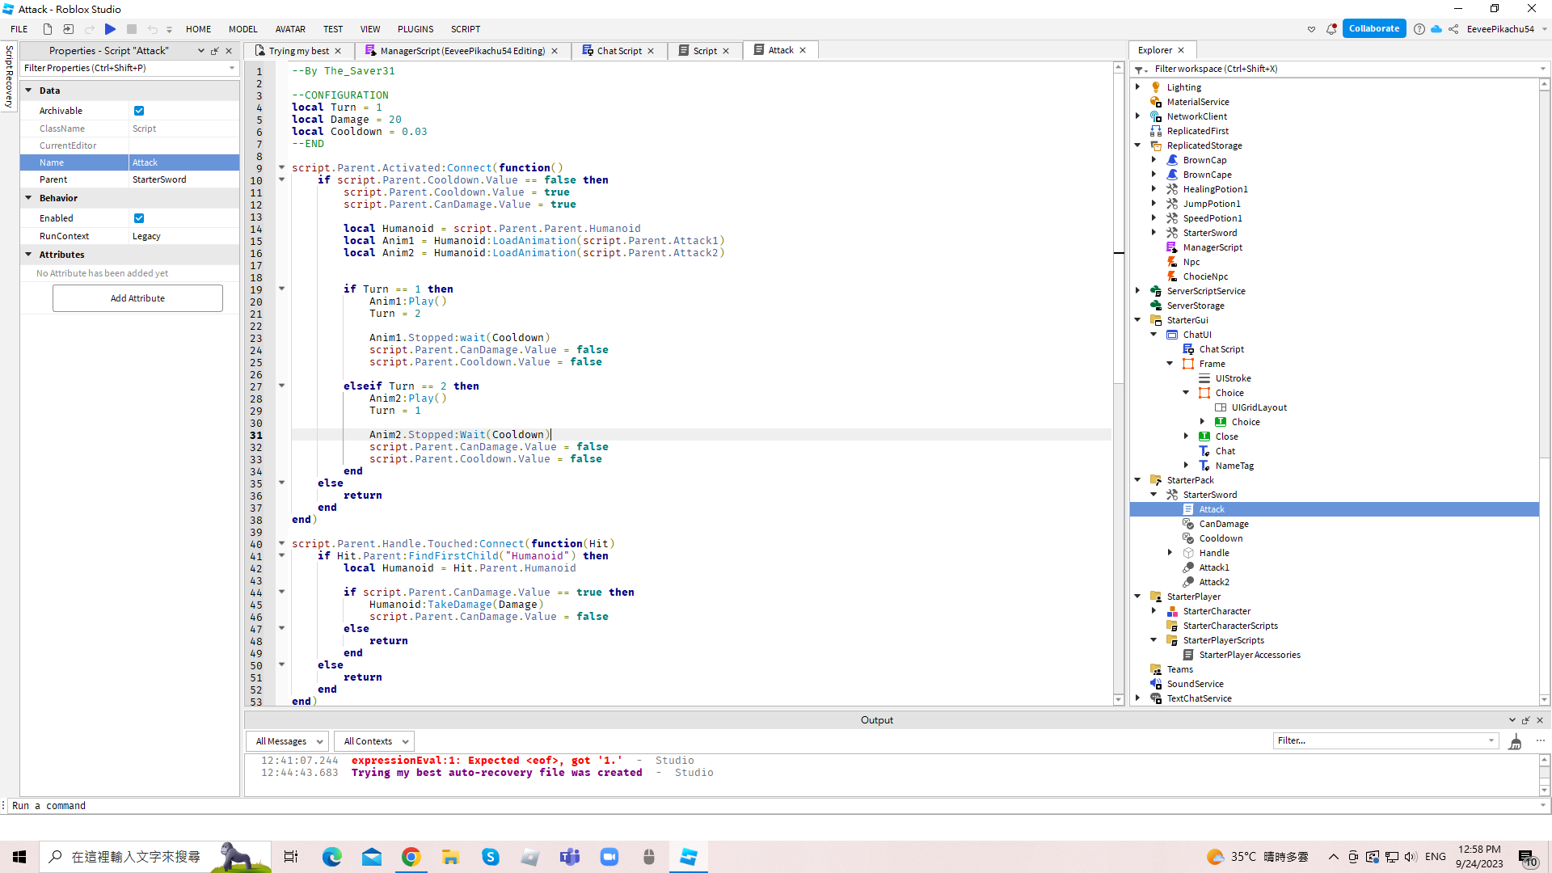Click the share icon beside the cloud
1552x873 pixels.
tap(1453, 29)
